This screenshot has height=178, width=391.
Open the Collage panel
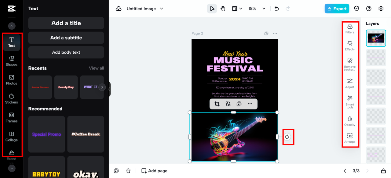pyautogui.click(x=12, y=137)
